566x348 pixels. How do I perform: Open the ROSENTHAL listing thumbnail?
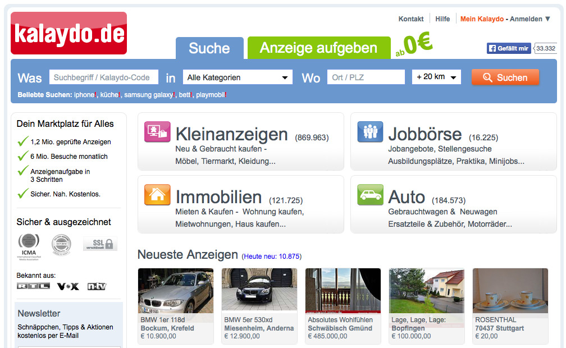[510, 291]
